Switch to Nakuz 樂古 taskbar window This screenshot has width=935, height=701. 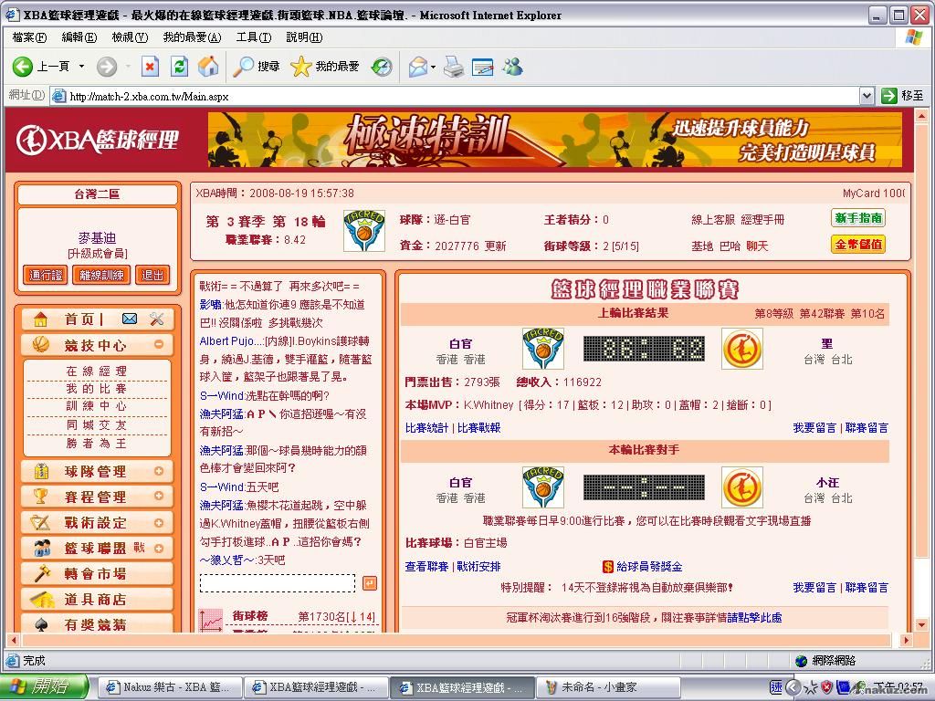pyautogui.click(x=170, y=687)
